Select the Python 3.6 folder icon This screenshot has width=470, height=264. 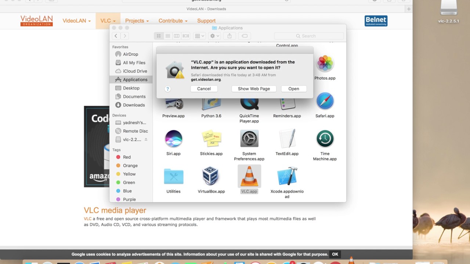click(211, 104)
